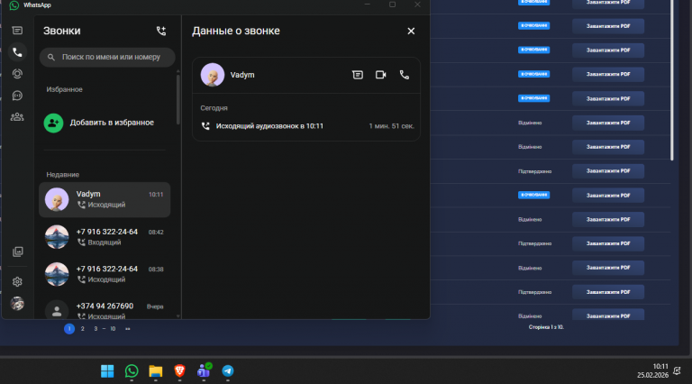Go to page 2 in background window pagination
This screenshot has height=384, width=692.
pyautogui.click(x=83, y=329)
